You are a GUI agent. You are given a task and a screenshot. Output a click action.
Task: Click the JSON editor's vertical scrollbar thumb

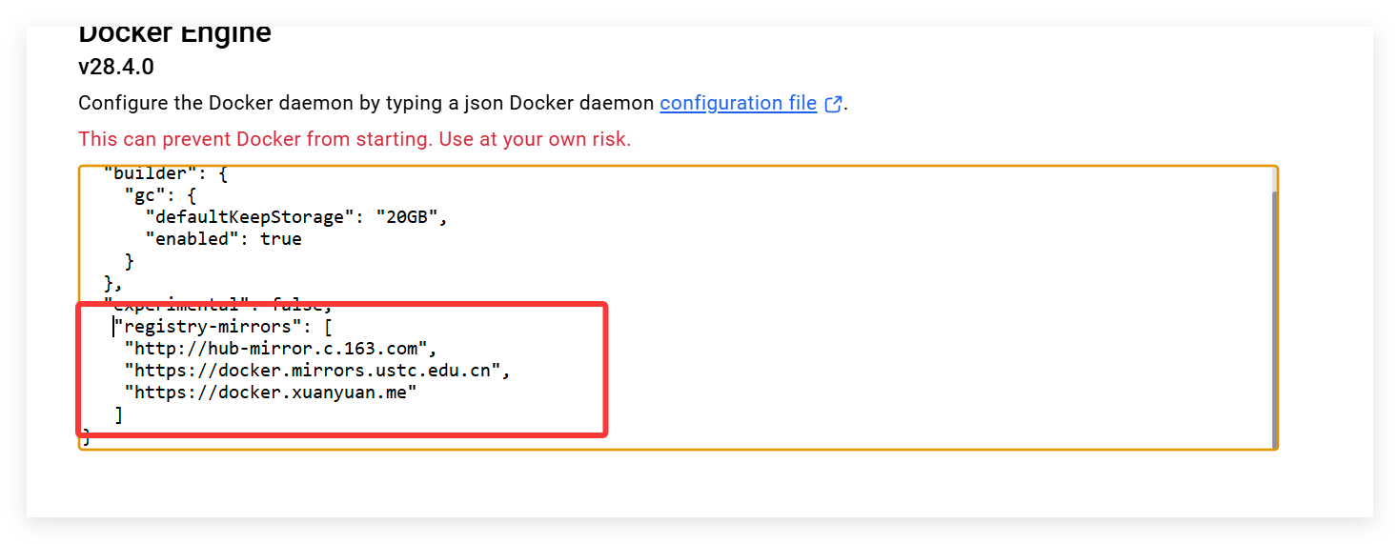[1273, 314]
